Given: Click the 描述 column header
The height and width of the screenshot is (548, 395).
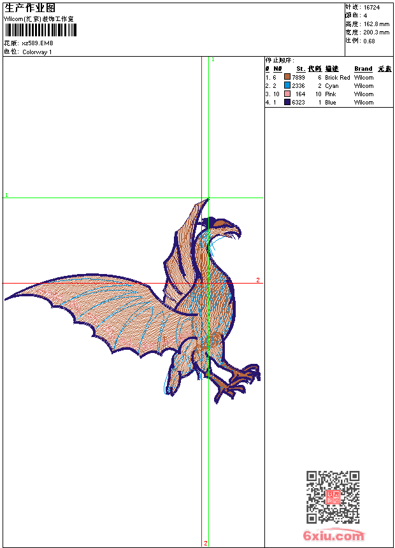Looking at the screenshot, I should click(x=332, y=69).
